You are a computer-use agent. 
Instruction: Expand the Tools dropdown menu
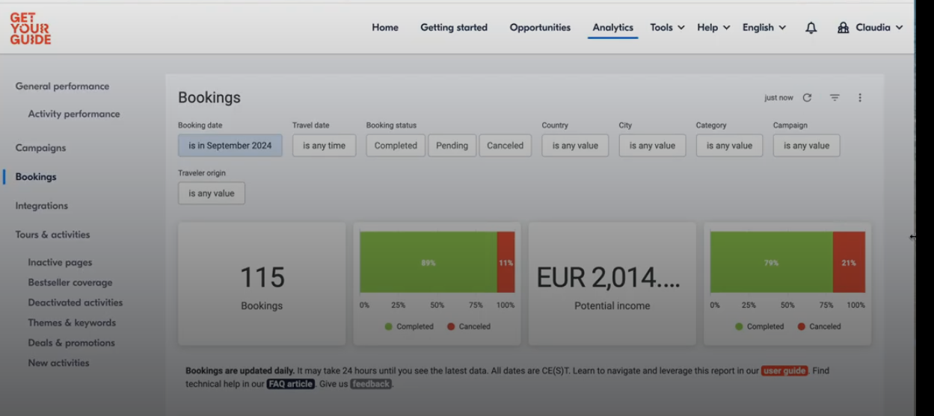[667, 28]
